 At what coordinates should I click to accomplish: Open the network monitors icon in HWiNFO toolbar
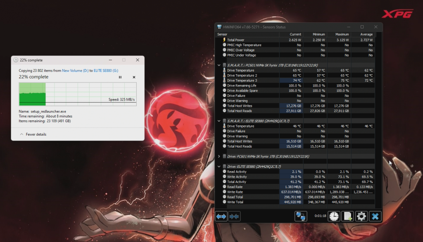coord(301,216)
